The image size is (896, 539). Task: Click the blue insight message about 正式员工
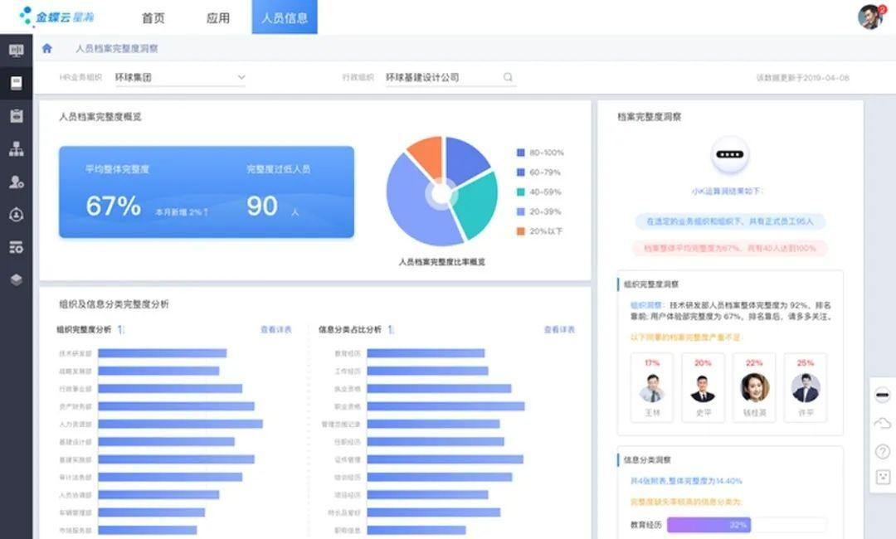(x=730, y=221)
